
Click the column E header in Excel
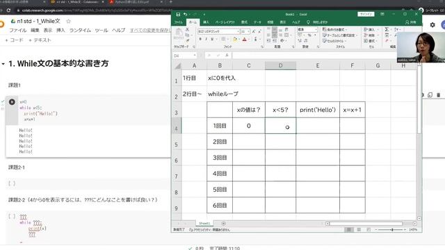(x=318, y=65)
